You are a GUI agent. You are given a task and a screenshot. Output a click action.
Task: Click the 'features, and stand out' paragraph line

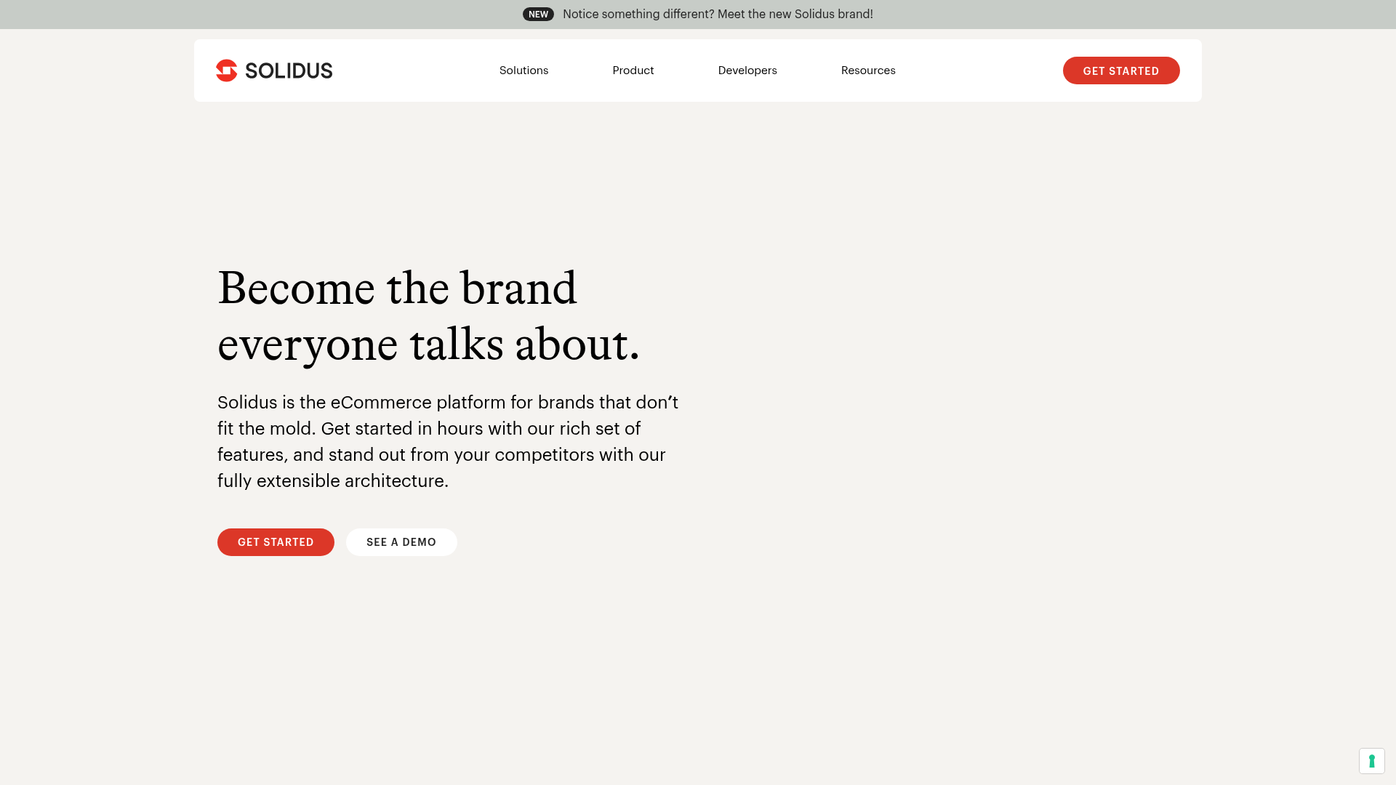pos(441,455)
